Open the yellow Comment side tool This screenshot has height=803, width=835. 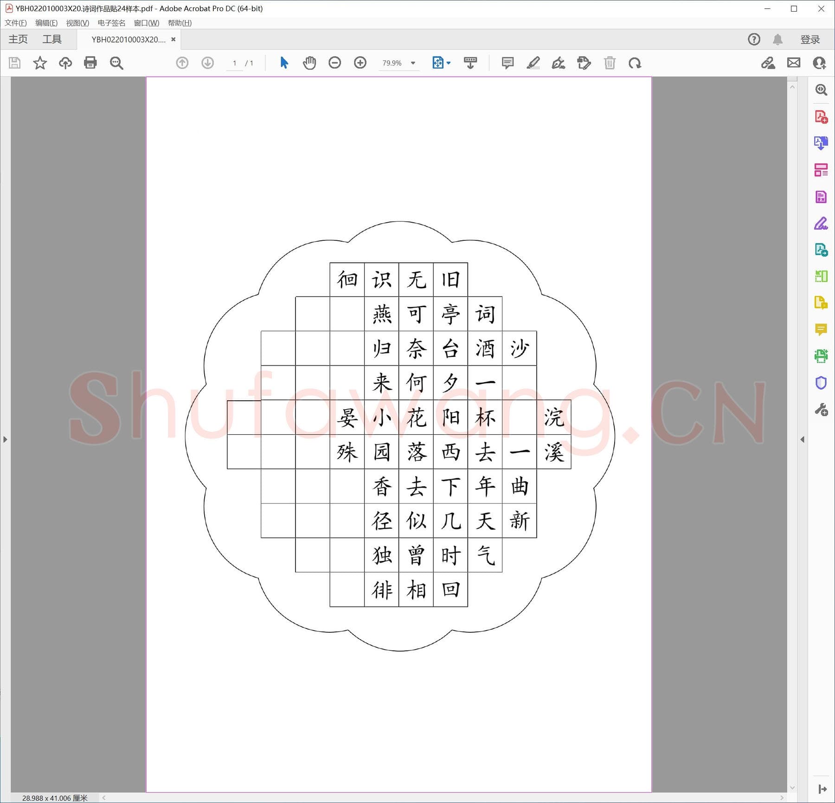tap(821, 330)
